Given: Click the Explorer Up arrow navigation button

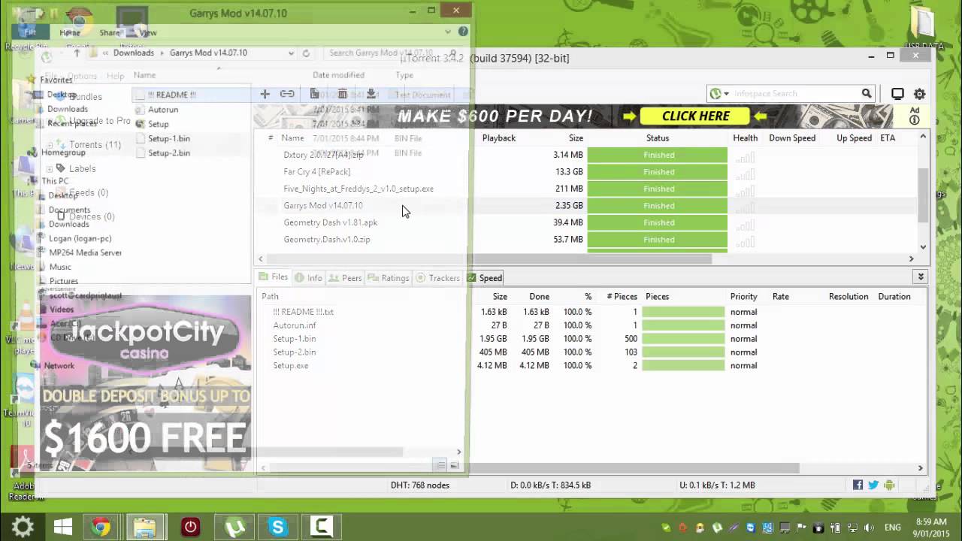Looking at the screenshot, I should (x=77, y=53).
